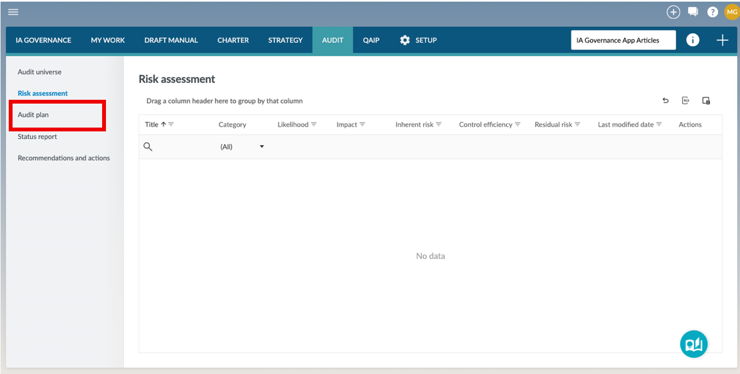
Task: Open the help question mark icon
Action: click(x=712, y=12)
